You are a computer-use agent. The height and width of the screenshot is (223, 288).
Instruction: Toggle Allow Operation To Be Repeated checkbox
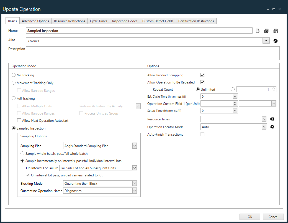coord(202,82)
